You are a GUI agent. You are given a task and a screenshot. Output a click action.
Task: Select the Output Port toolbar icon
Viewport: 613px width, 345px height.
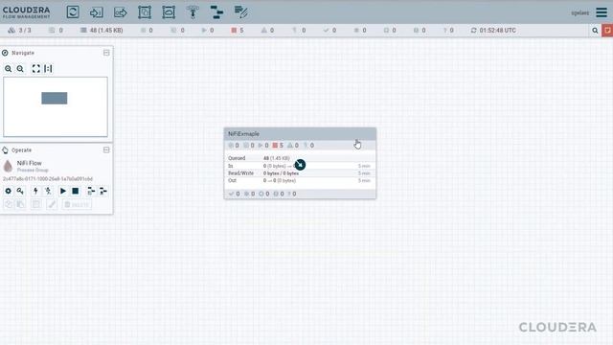pyautogui.click(x=121, y=12)
